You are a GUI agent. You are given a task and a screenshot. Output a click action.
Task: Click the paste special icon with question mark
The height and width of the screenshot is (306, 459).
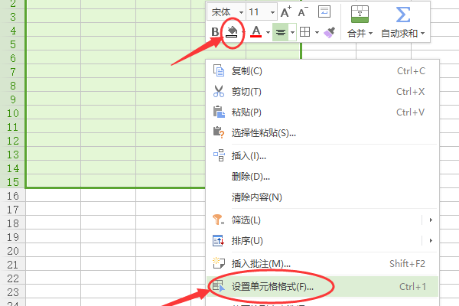click(219, 132)
